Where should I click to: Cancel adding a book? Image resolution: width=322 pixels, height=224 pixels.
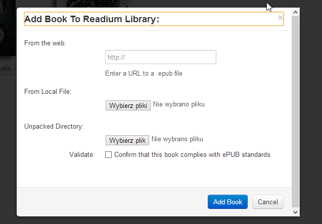pos(268,202)
